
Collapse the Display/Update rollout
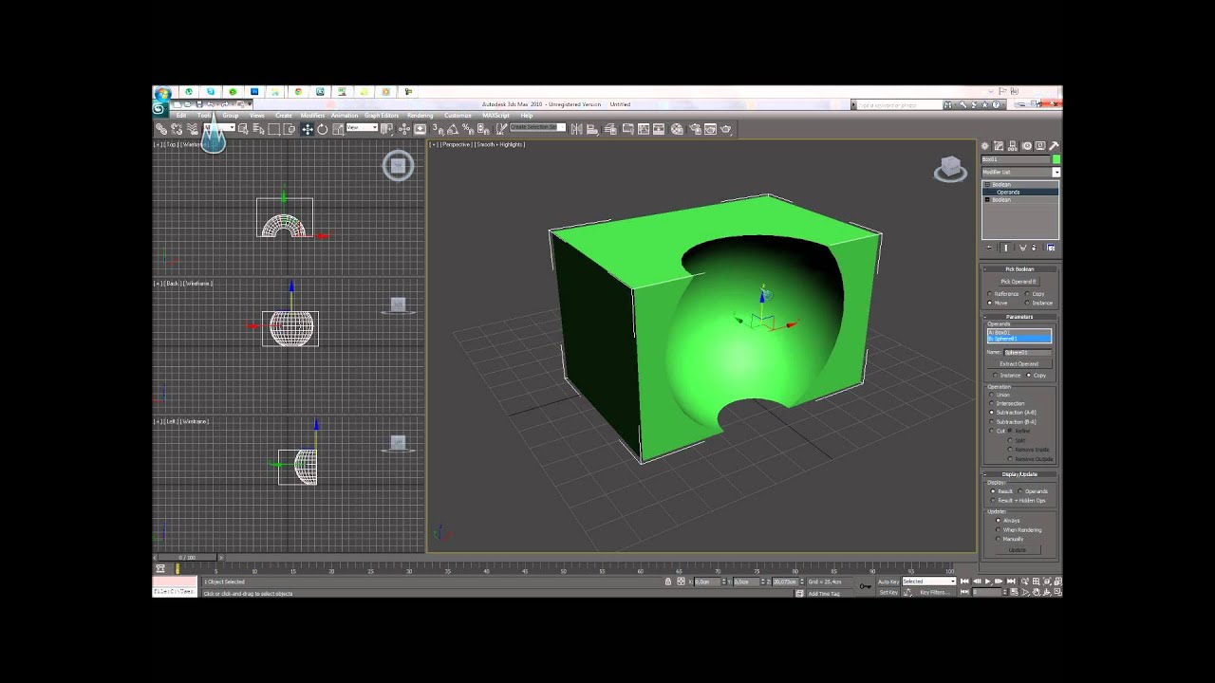[1019, 474]
